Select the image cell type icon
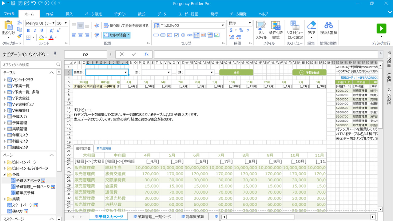The image size is (393, 221). [x=217, y=35]
